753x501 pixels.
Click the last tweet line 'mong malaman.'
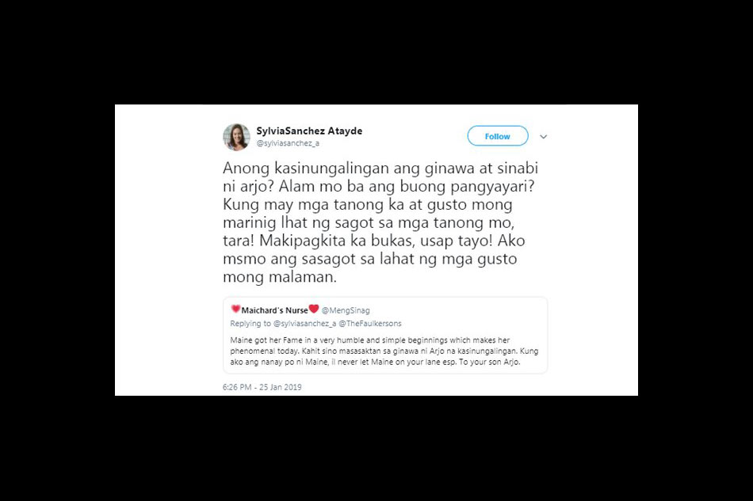tap(280, 277)
